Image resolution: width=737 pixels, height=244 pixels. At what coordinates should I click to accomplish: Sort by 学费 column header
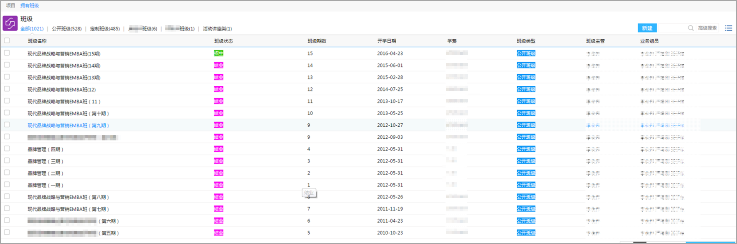point(452,41)
